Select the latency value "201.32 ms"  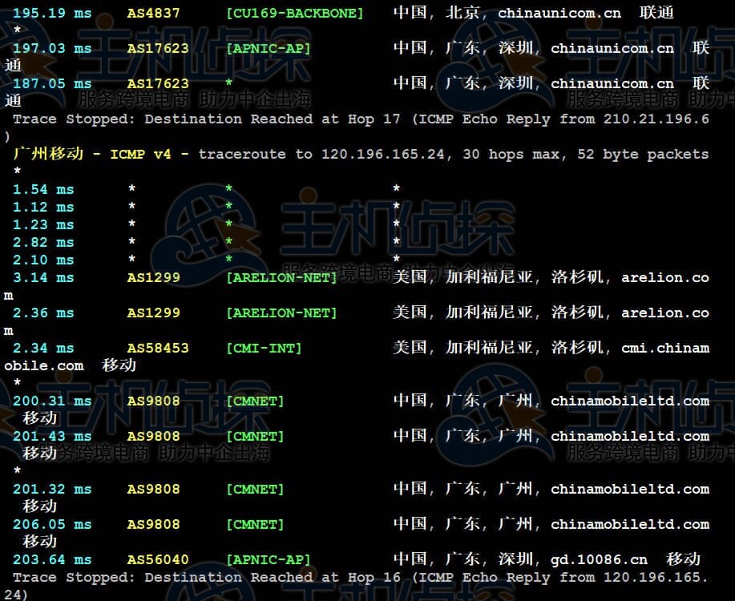coord(52,489)
